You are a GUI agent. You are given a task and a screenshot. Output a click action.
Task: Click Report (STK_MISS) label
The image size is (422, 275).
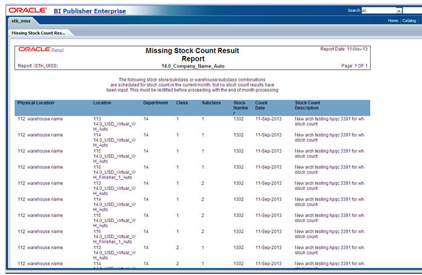(37, 66)
